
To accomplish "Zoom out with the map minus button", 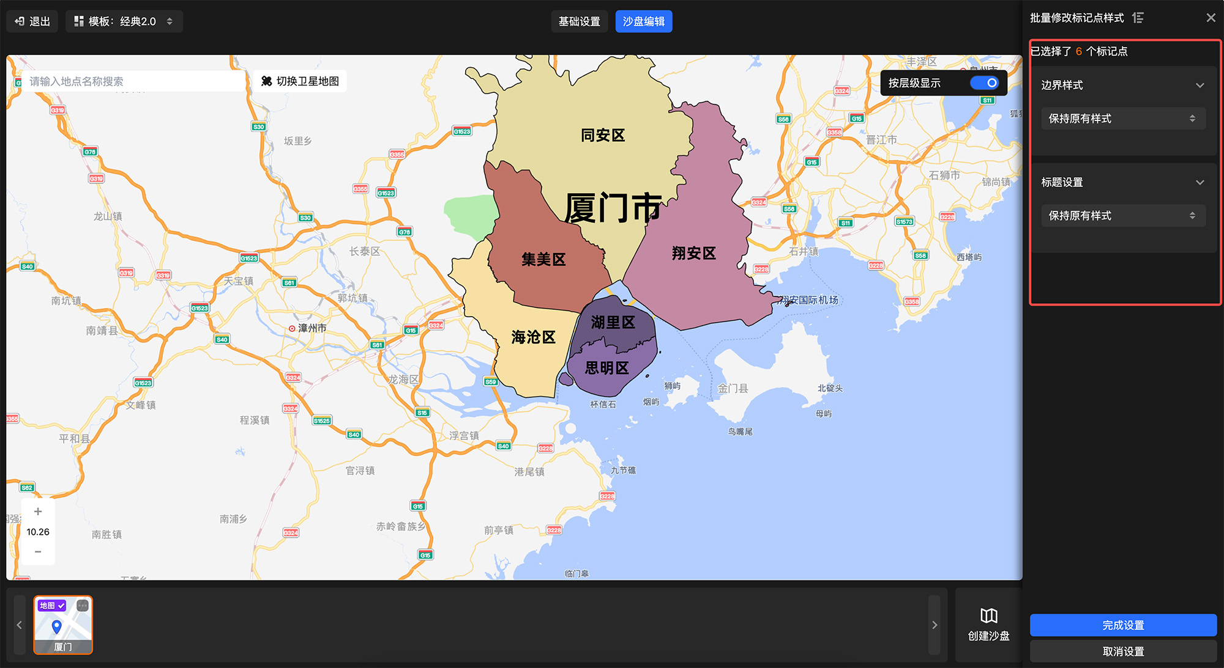I will coord(38,552).
